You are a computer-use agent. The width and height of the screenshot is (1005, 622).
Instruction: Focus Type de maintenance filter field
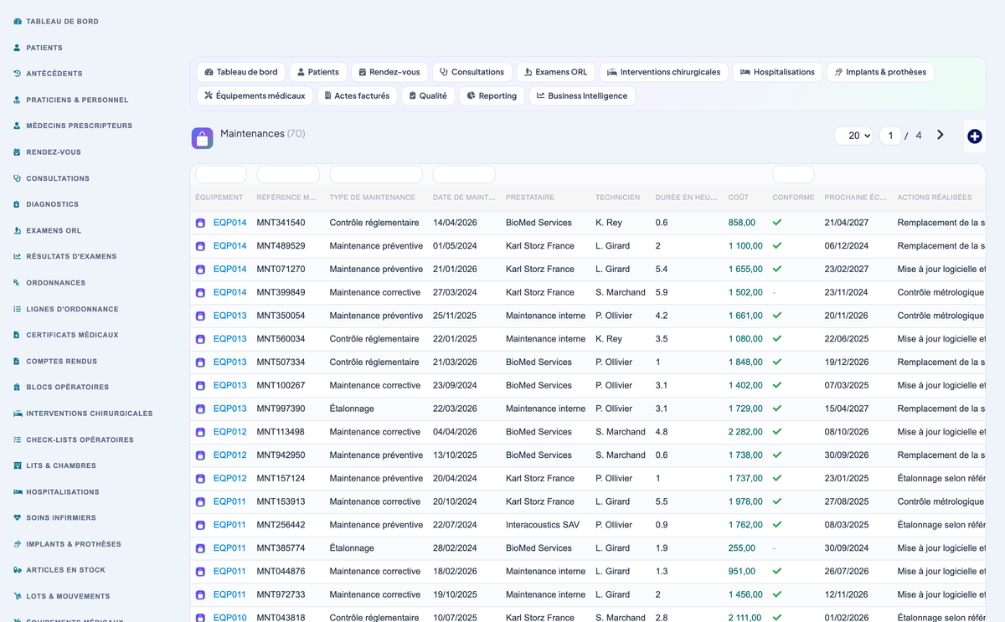click(x=376, y=174)
